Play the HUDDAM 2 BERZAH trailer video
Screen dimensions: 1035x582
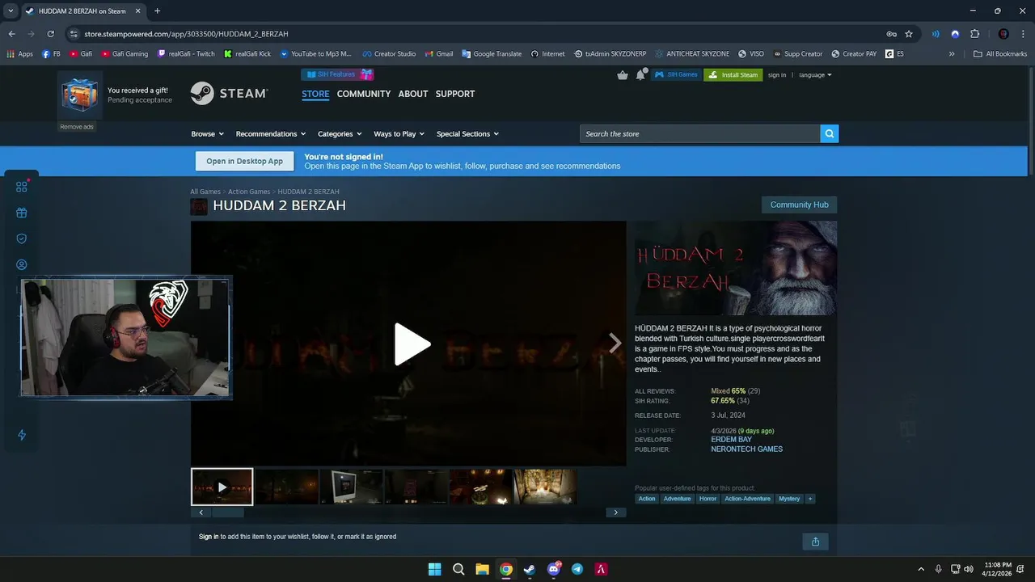click(412, 344)
